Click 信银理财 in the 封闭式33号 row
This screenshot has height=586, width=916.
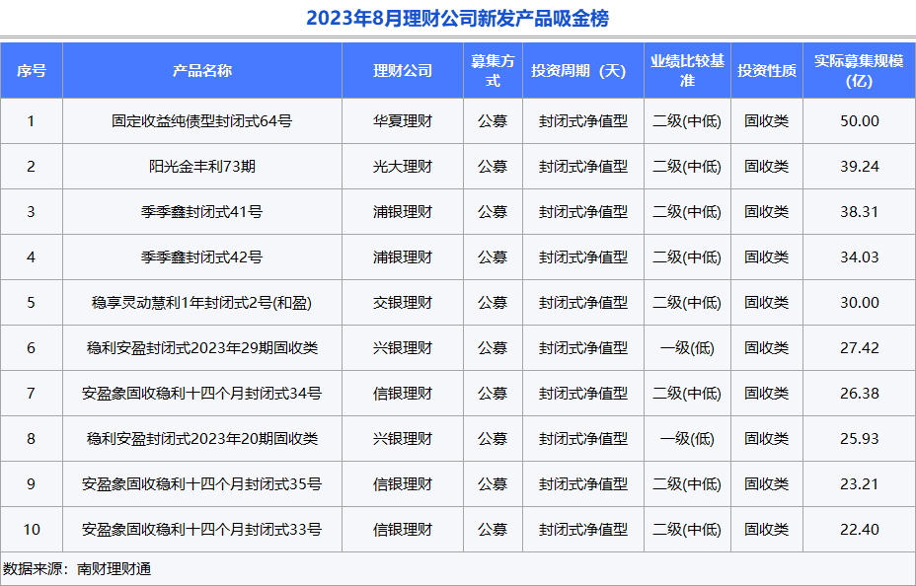[x=403, y=530]
